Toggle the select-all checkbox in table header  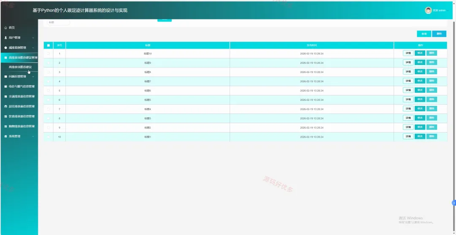click(48, 45)
